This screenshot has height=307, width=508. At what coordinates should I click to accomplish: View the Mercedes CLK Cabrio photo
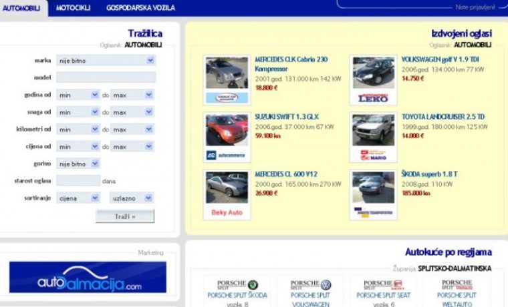tap(227, 73)
